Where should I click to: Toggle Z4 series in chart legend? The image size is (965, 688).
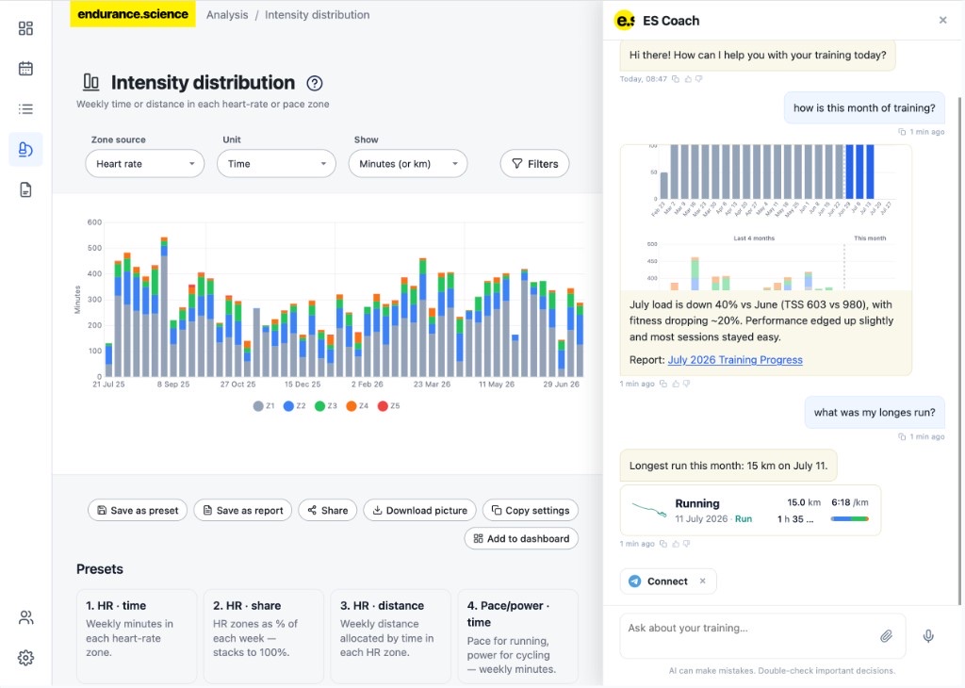pos(357,405)
